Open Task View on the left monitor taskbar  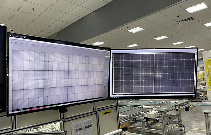pos(17,36)
